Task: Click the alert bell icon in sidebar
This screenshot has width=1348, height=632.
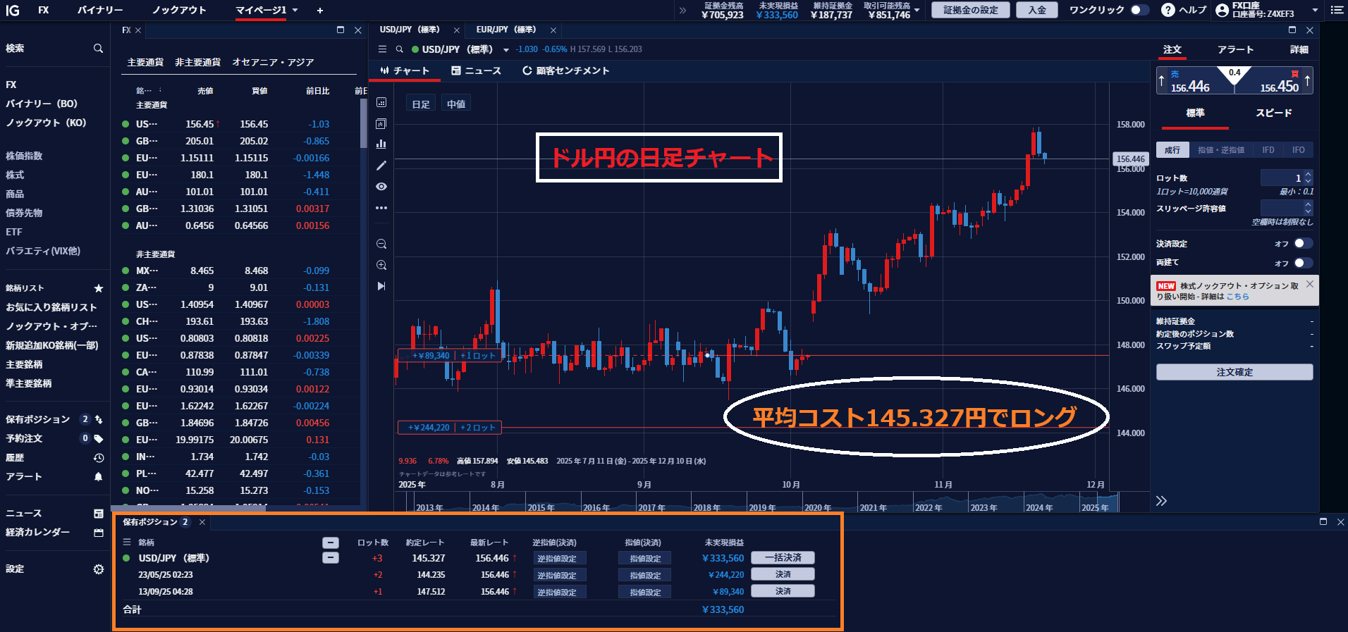Action: pyautogui.click(x=98, y=477)
